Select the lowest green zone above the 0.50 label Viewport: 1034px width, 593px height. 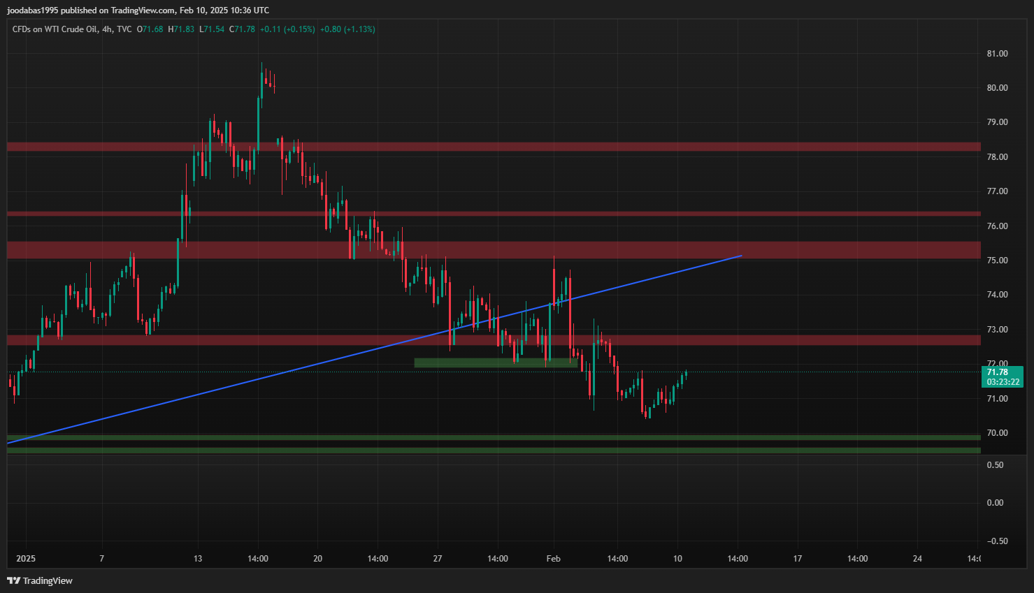coord(494,451)
